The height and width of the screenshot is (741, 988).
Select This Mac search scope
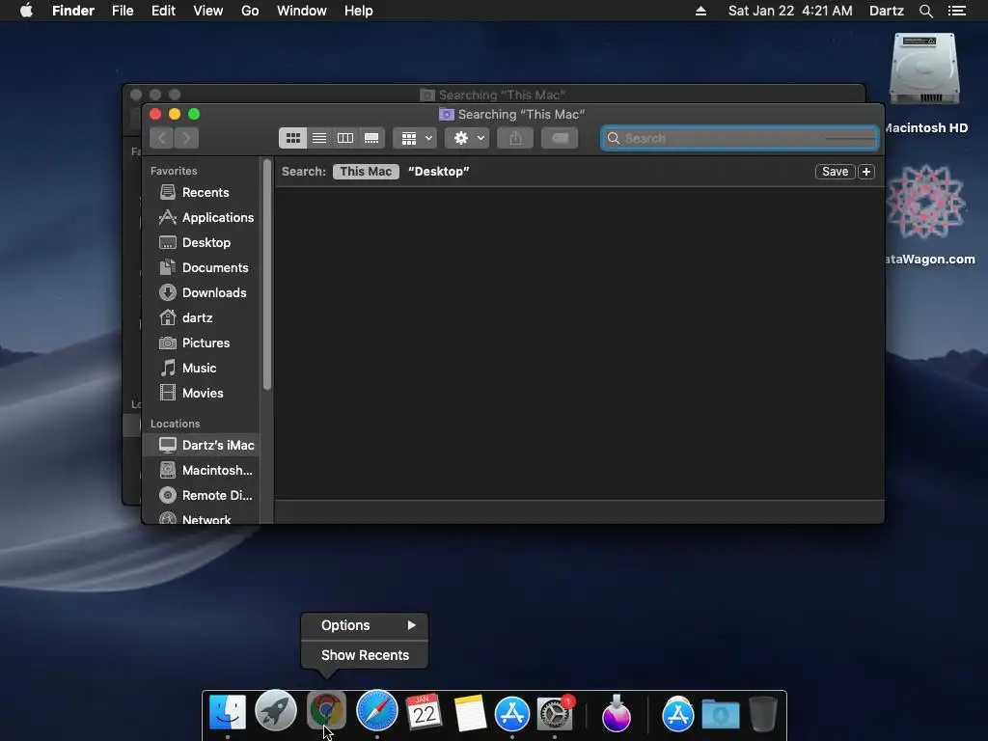366,172
